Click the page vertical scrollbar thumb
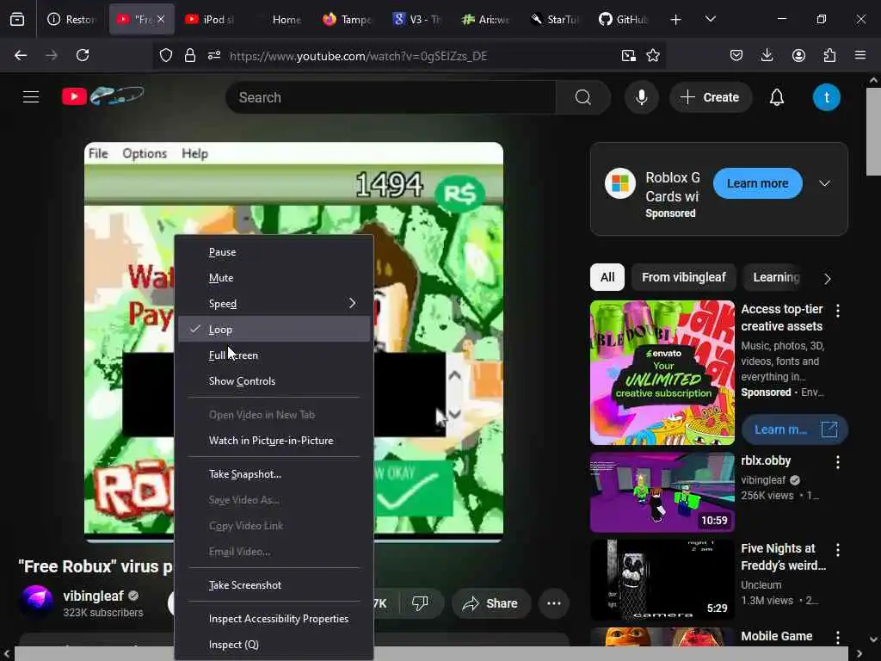This screenshot has height=661, width=881. point(873,132)
